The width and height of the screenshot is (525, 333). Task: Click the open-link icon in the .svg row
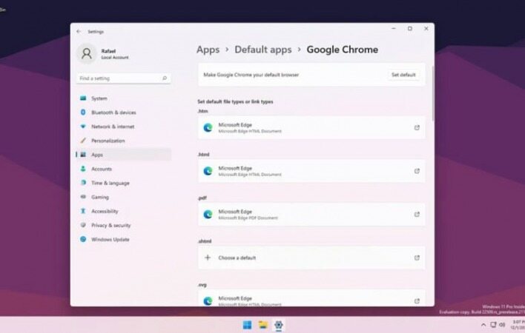coord(417,301)
